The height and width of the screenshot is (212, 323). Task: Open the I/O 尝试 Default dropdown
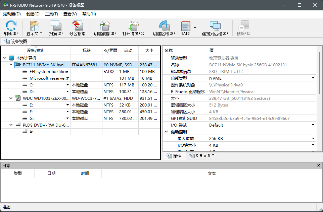(x=313, y=125)
